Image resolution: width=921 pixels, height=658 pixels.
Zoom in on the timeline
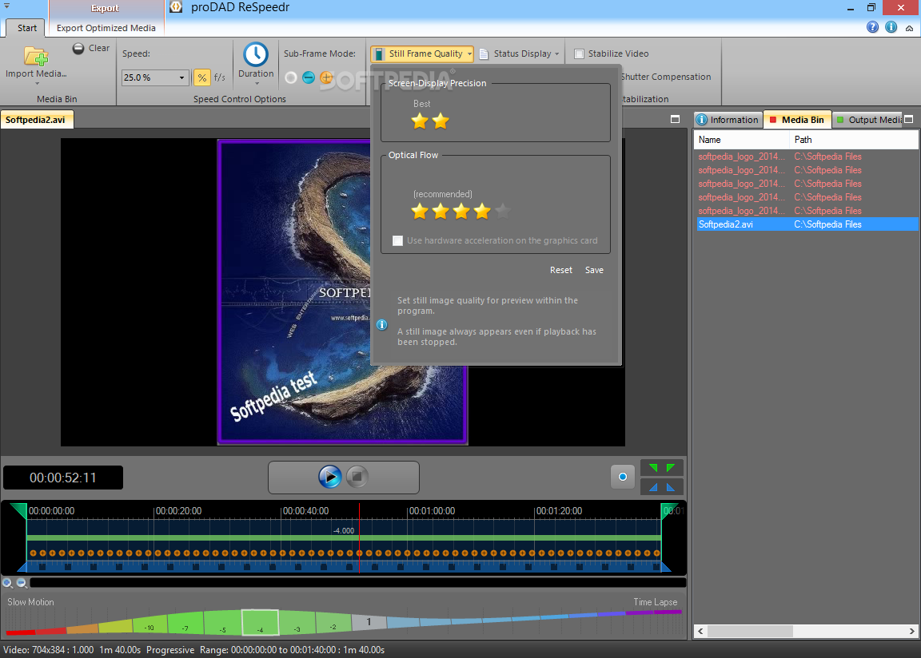(8, 583)
